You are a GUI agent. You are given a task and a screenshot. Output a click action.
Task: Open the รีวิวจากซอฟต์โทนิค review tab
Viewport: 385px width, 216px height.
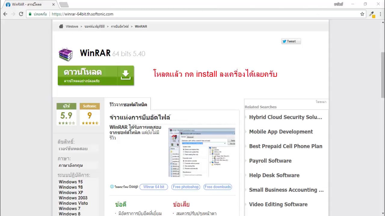point(128,104)
